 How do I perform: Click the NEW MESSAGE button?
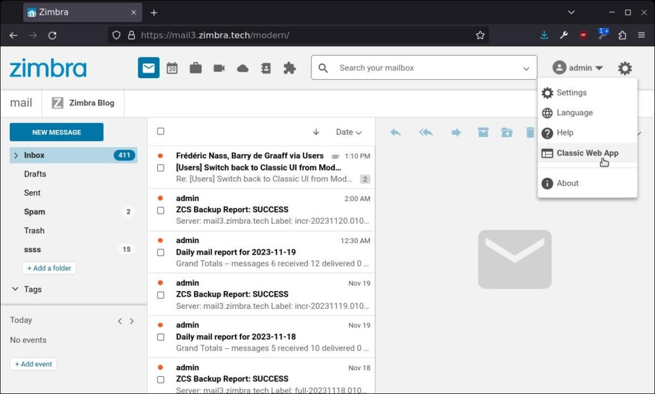[56, 132]
